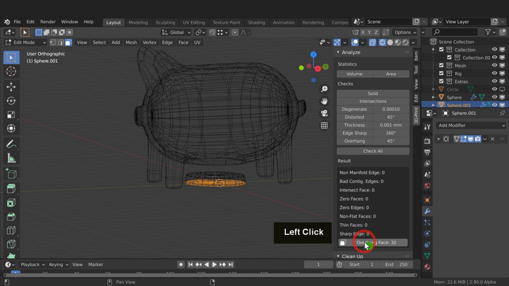Click the End frame field
This screenshot has width=509, height=286.
[397, 265]
